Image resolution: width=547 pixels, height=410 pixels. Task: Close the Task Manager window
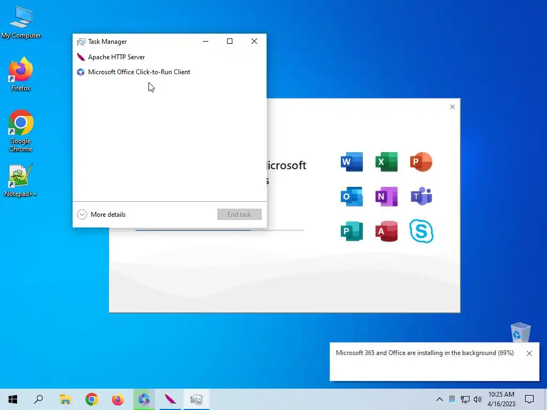pyautogui.click(x=254, y=41)
